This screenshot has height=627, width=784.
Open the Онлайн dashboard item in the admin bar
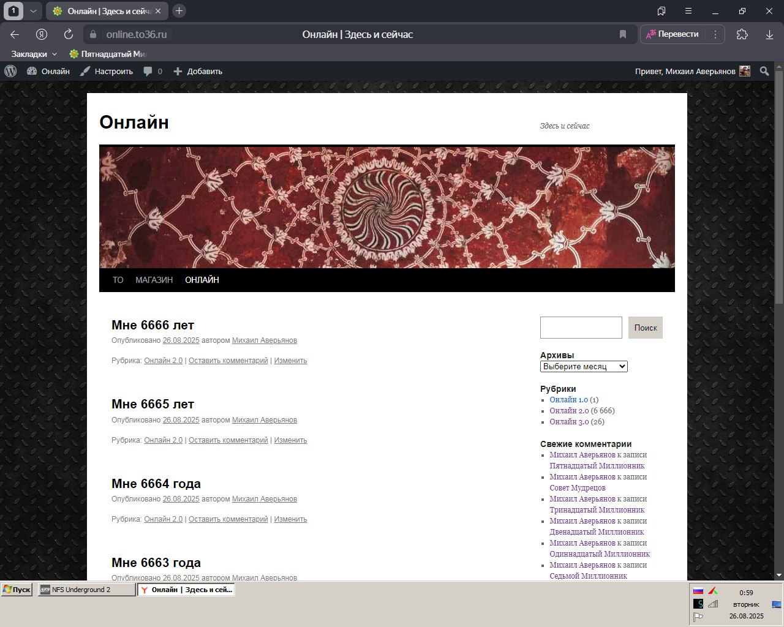click(x=48, y=71)
